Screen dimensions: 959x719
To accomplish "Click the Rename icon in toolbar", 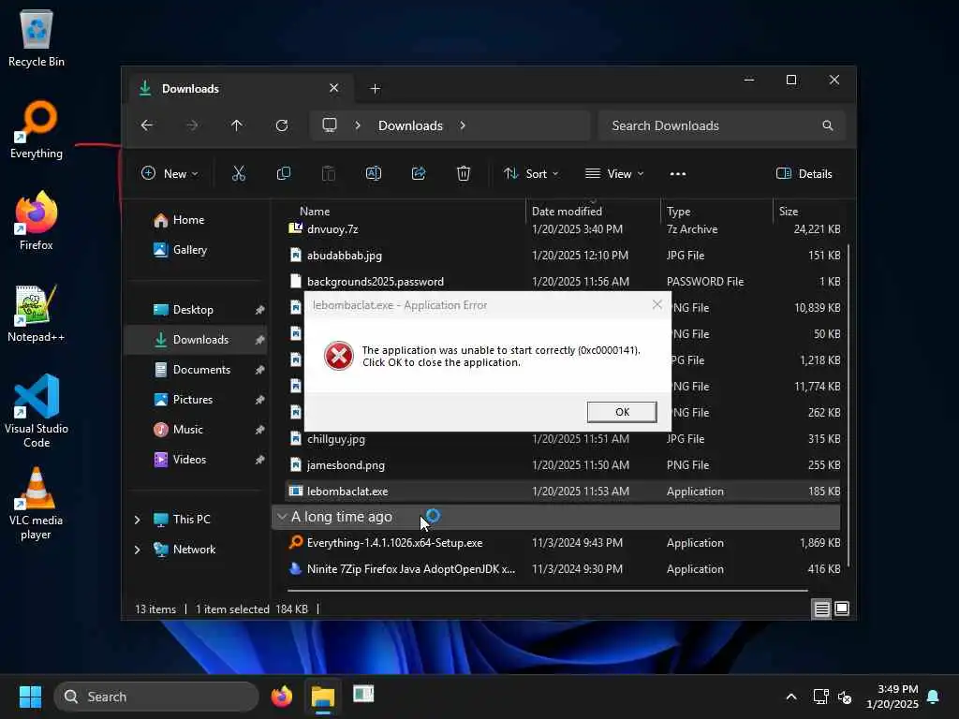I will coord(373,173).
